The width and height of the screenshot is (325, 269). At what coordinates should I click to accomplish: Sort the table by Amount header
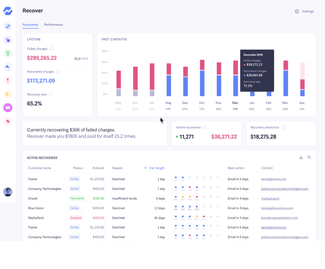tap(98, 168)
